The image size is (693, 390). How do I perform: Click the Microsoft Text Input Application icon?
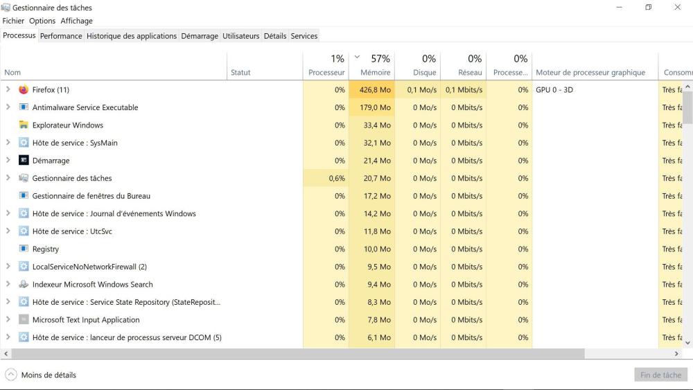point(24,320)
